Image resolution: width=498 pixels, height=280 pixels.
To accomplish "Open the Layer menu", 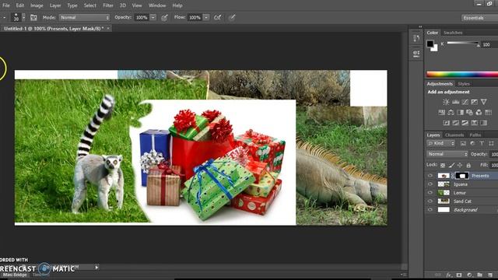I will click(55, 5).
